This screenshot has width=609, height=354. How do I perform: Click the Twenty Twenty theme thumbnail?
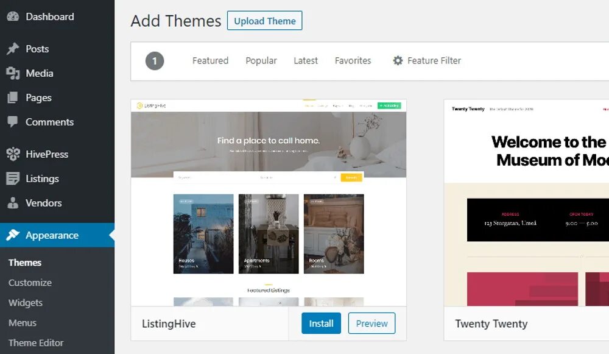coord(527,203)
